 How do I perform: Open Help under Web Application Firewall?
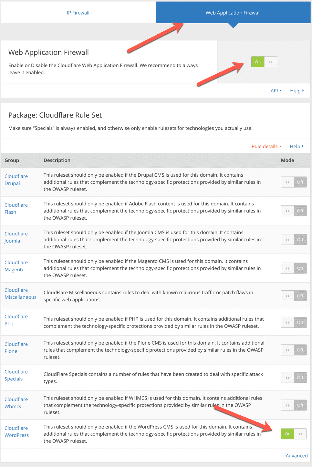coord(296,91)
